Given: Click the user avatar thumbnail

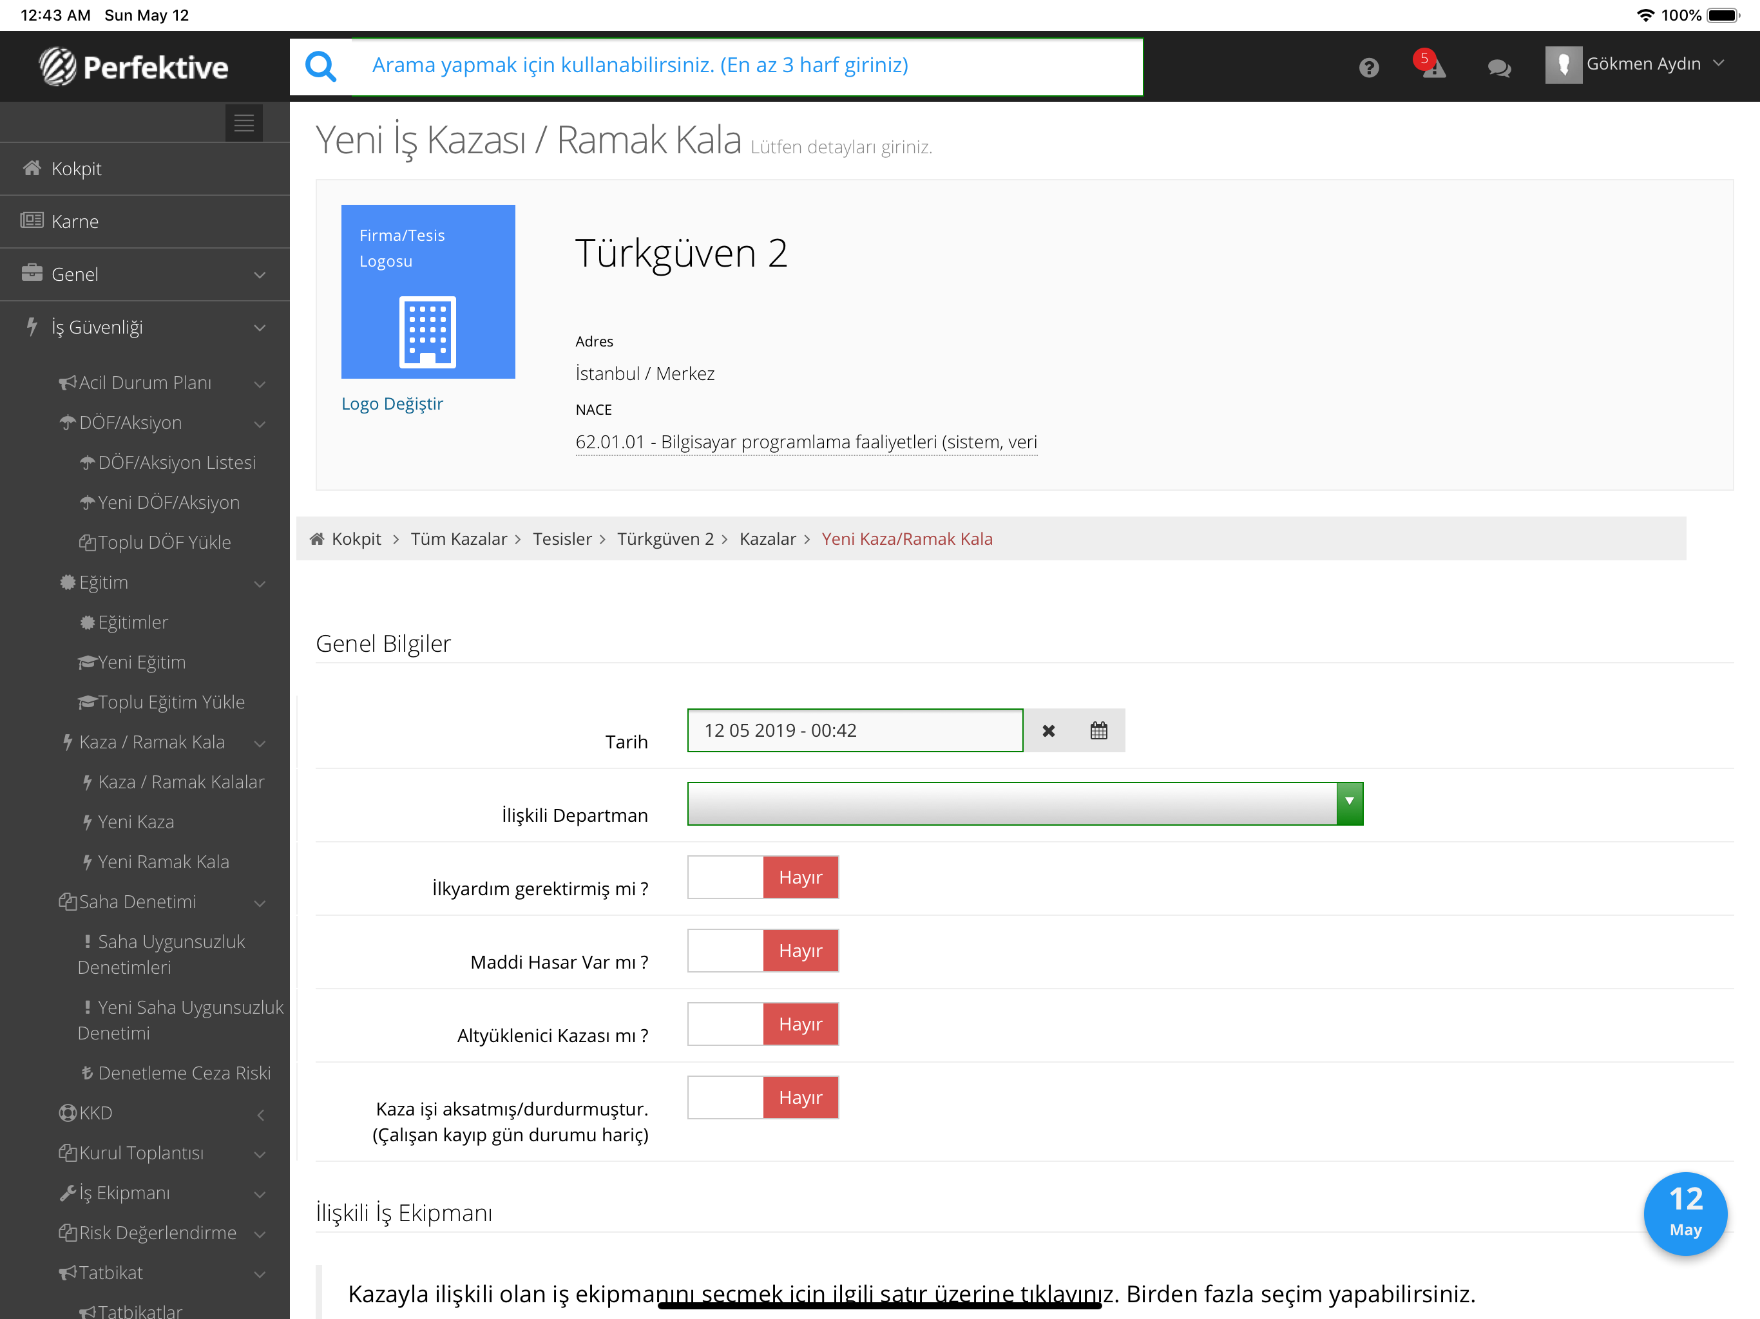Looking at the screenshot, I should (1563, 65).
